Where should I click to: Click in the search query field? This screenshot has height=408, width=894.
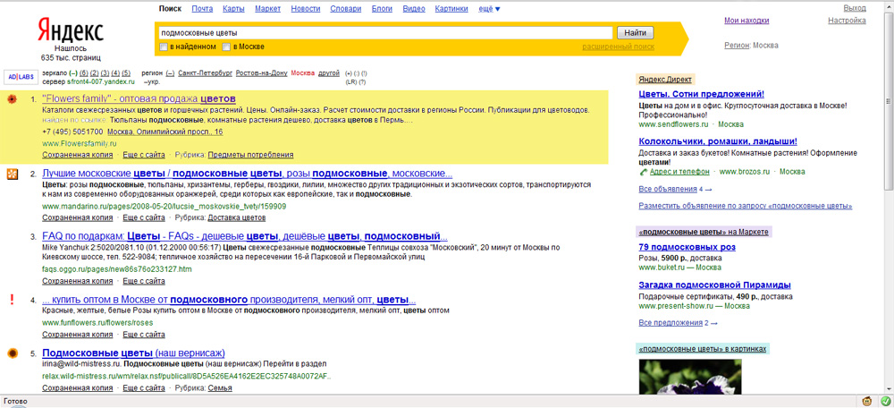pos(384,33)
